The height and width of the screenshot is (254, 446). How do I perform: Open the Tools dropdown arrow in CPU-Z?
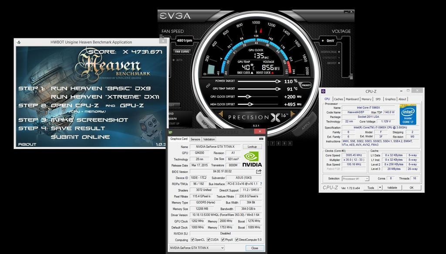(380, 188)
